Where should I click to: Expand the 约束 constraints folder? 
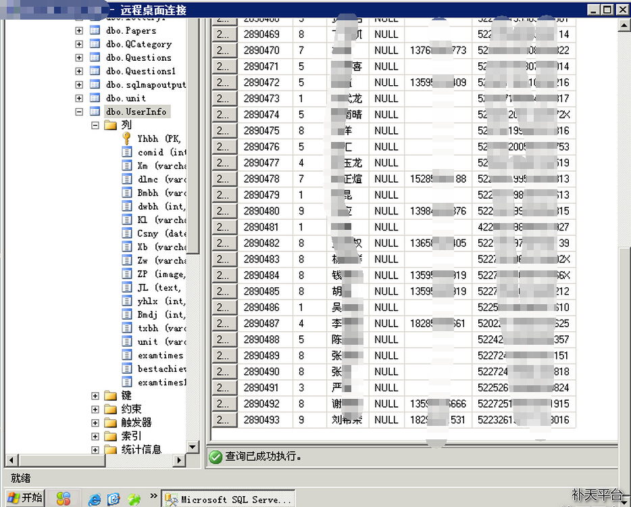click(x=95, y=409)
